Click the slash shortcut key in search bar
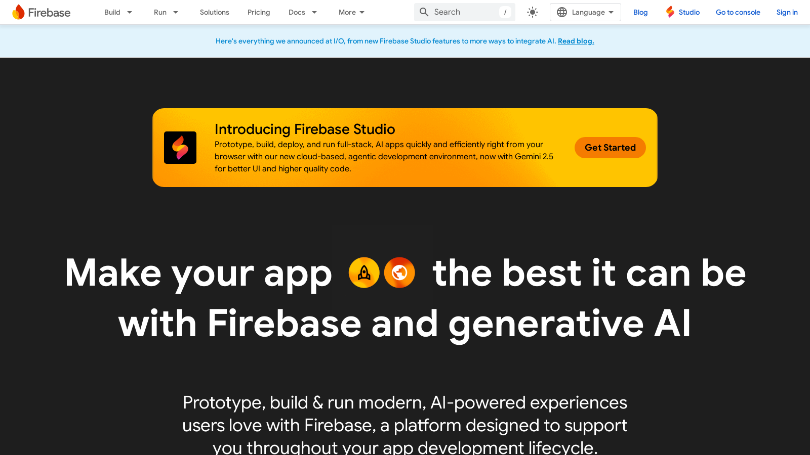This screenshot has width=810, height=455. pos(505,12)
